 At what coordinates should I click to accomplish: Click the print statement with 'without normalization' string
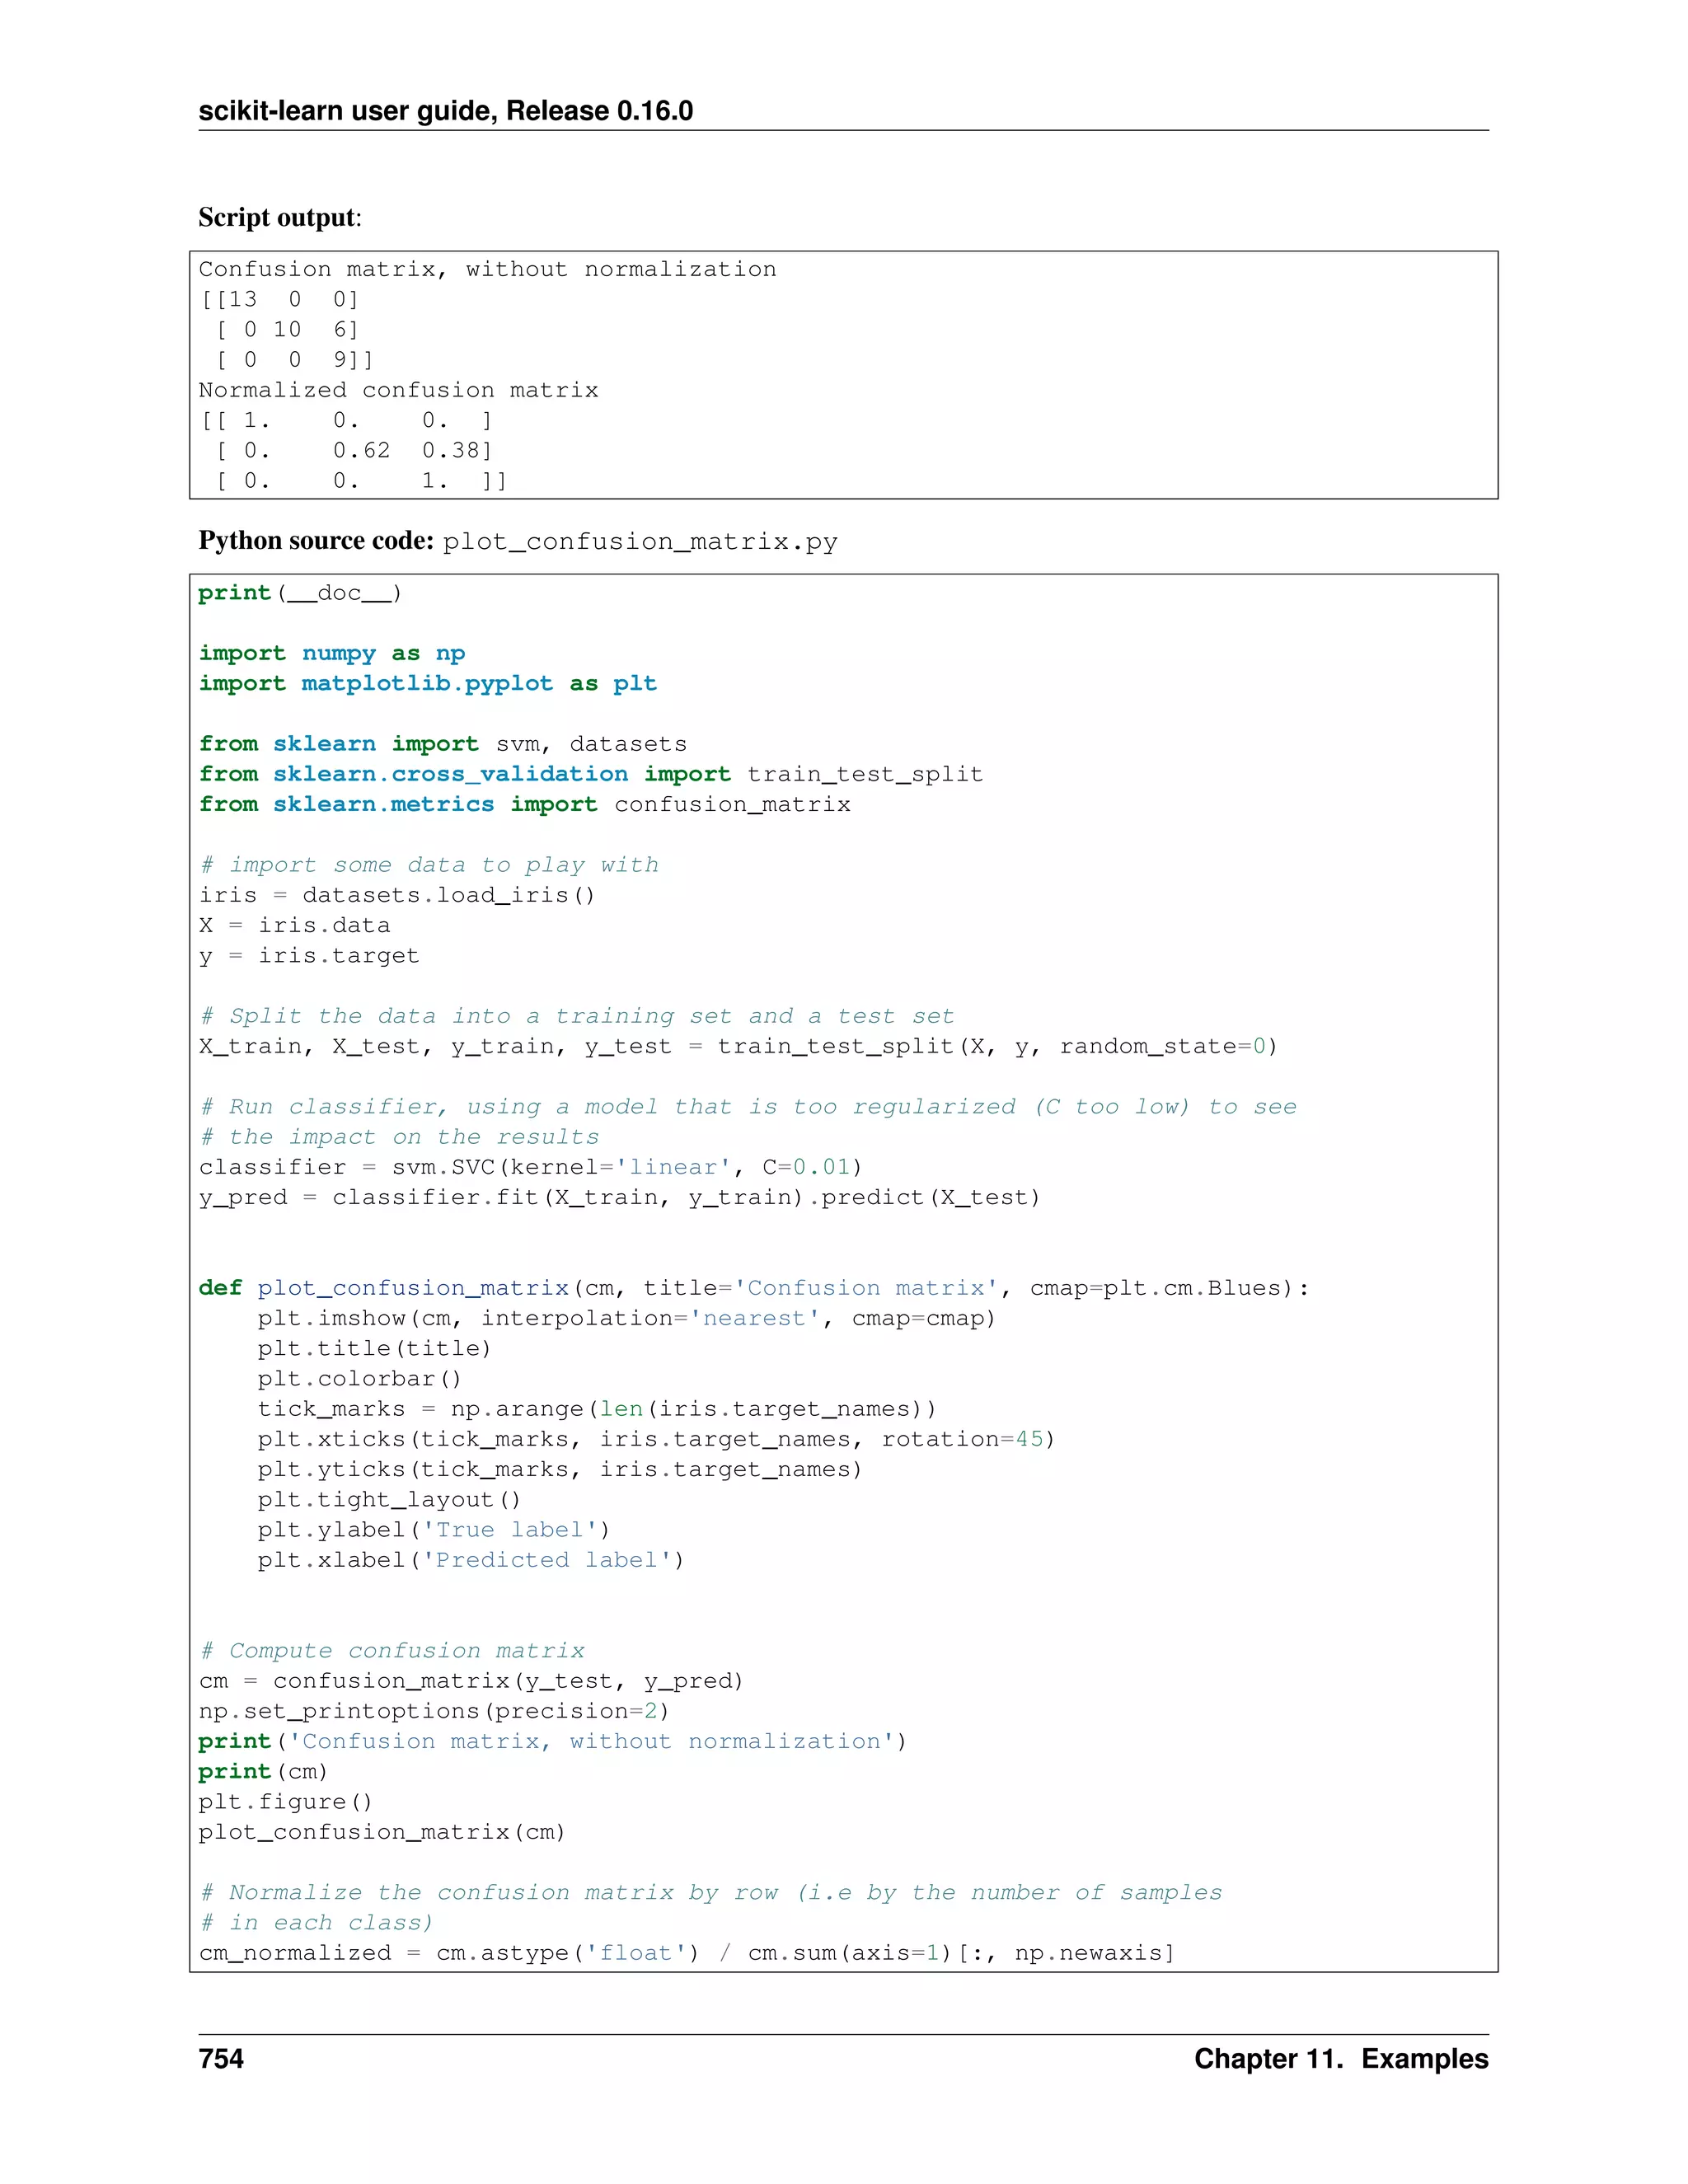[553, 1742]
